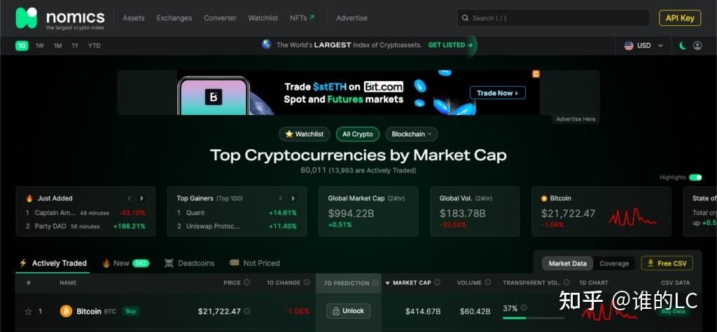The image size is (717, 332).
Task: Star Bitcoin to add to watchlist
Action: 28,312
